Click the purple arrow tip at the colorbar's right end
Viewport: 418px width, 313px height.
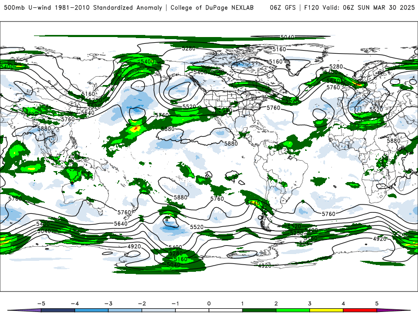point(393,310)
